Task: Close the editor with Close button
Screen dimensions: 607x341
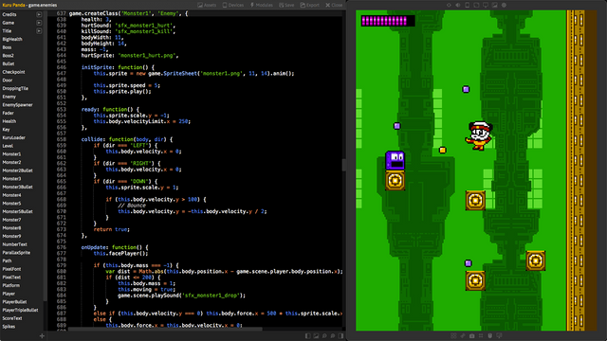Action: [x=334, y=5]
